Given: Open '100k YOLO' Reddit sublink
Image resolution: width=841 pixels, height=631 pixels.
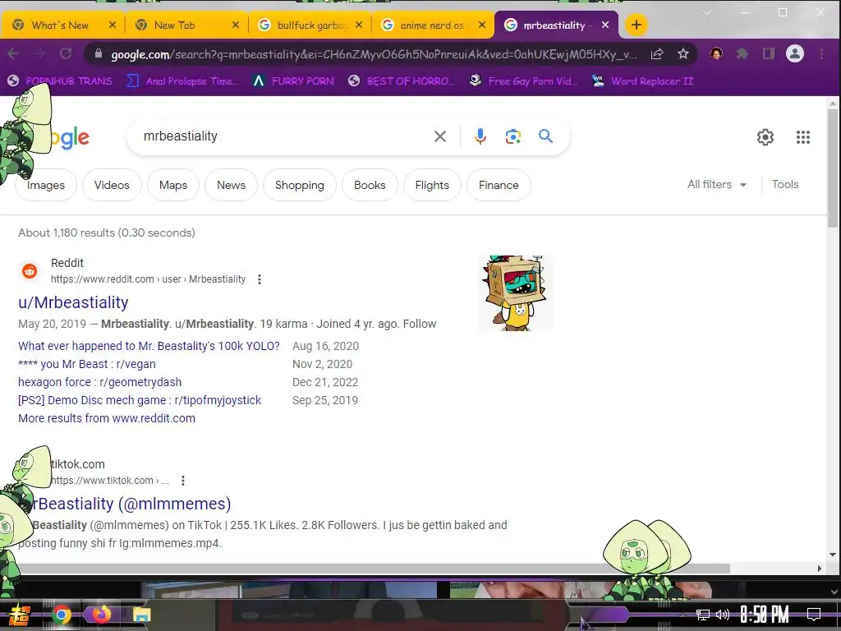Looking at the screenshot, I should click(x=149, y=346).
